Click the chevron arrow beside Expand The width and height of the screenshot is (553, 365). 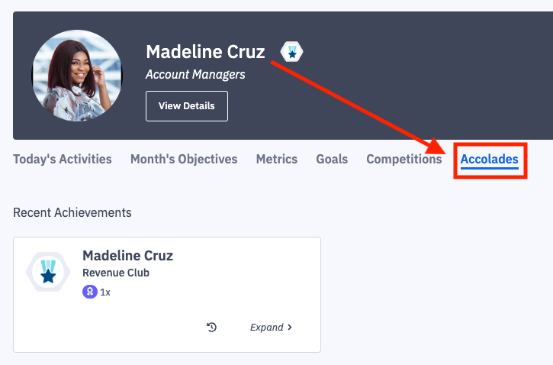tap(290, 328)
